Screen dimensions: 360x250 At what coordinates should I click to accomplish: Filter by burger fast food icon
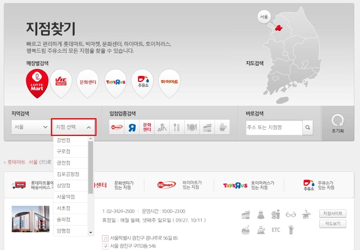point(207,127)
